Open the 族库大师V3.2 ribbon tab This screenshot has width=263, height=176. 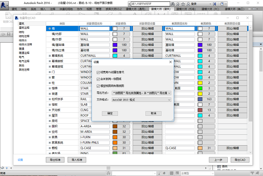click(x=113, y=9)
